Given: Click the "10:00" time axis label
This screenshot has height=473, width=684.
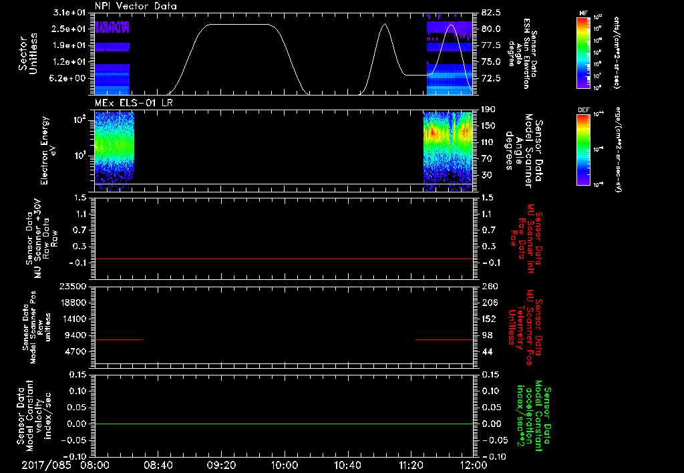Looking at the screenshot, I should click(285, 465).
